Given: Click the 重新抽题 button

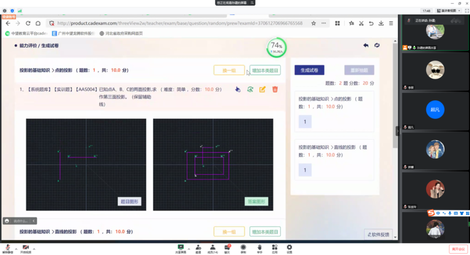Looking at the screenshot, I should pos(359,70).
